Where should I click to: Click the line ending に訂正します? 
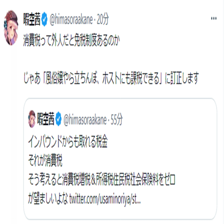pyautogui.click(x=111, y=78)
